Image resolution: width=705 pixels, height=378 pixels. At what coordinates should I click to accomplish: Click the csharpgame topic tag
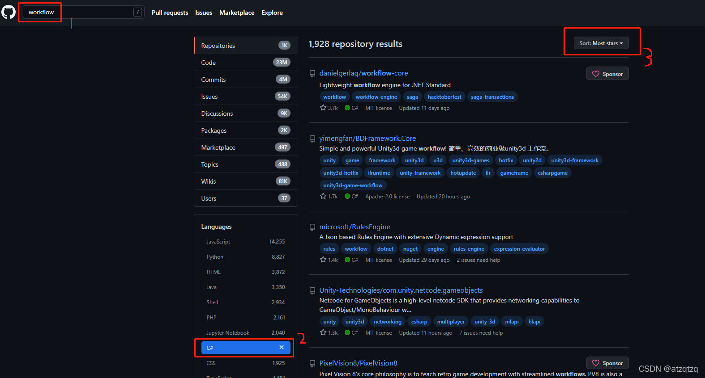click(552, 173)
